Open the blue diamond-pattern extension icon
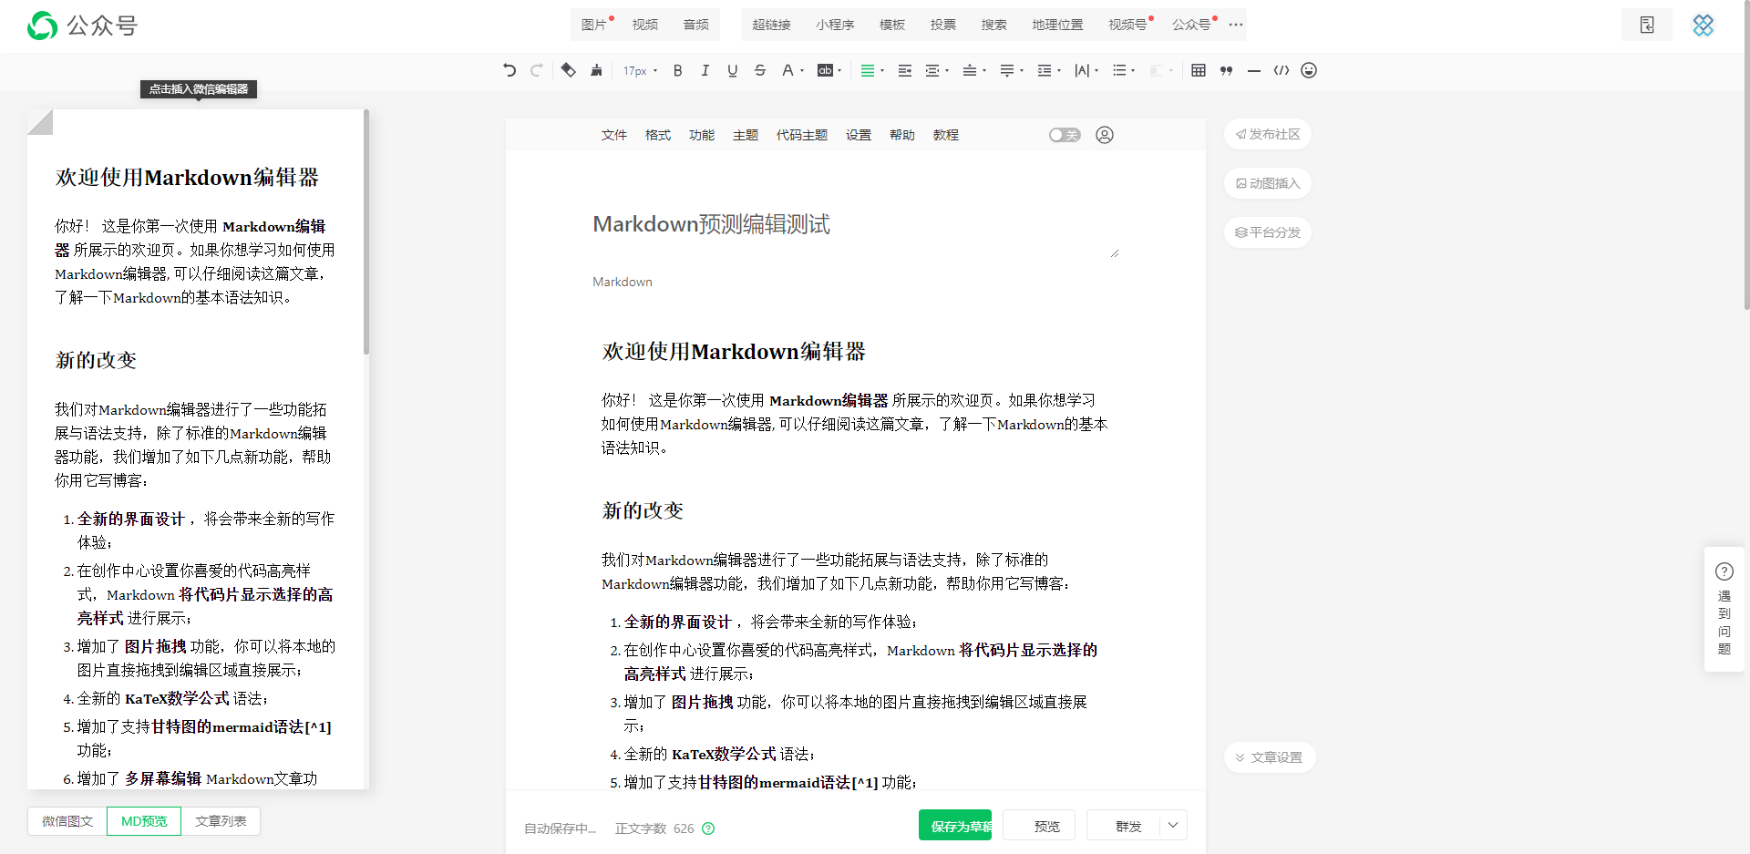The width and height of the screenshot is (1750, 854). click(1704, 25)
